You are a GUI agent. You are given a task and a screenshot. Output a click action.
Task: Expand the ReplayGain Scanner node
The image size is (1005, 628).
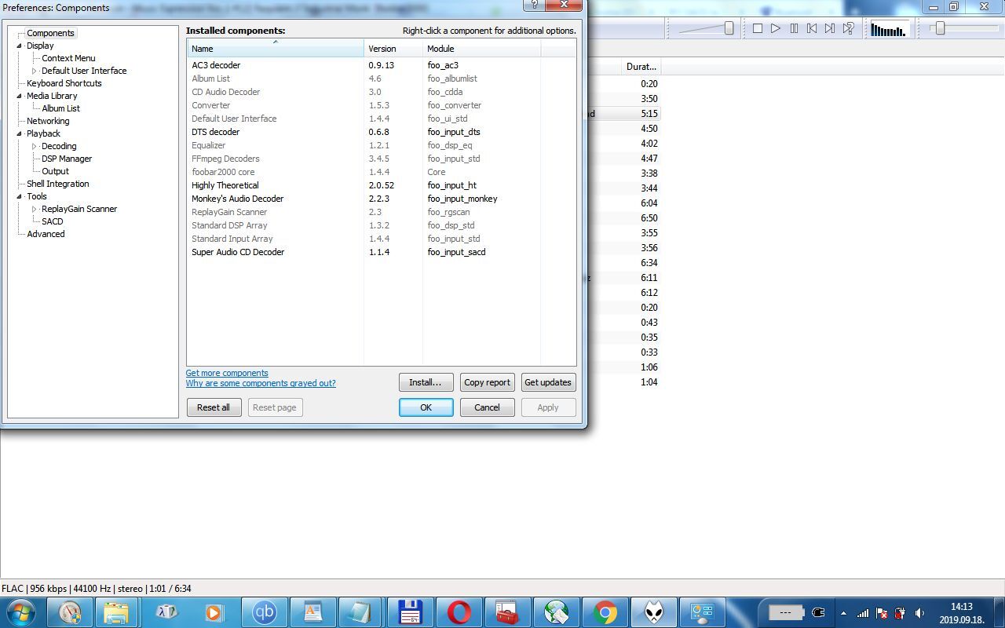[x=35, y=209]
